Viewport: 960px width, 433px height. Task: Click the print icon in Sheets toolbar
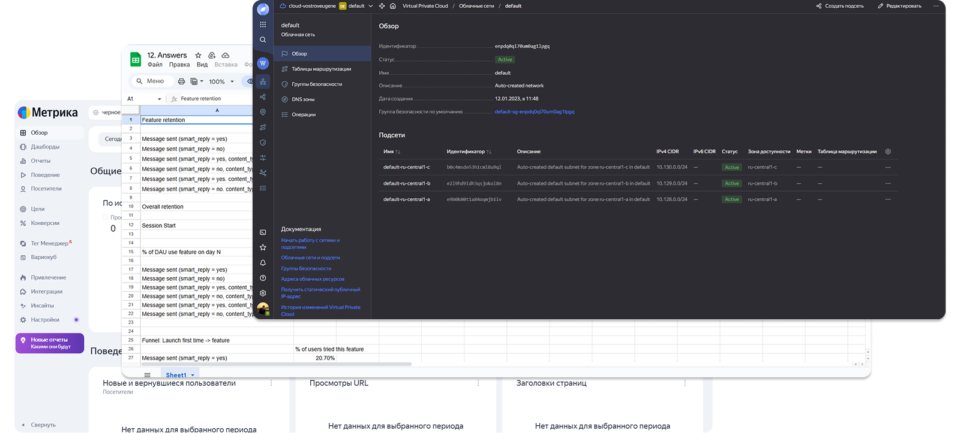click(x=181, y=81)
